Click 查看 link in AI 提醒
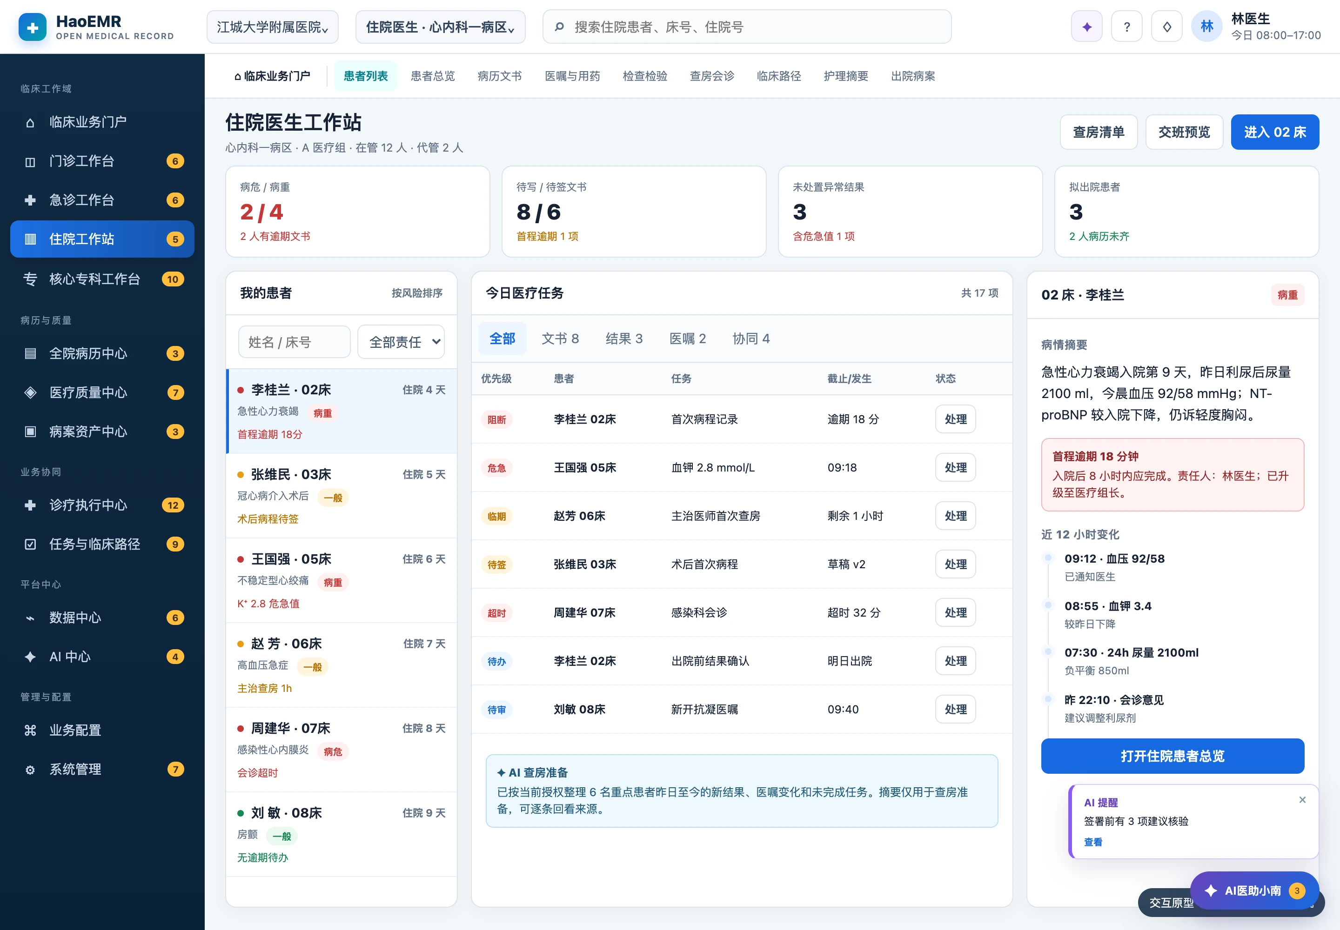1340x930 pixels. pyautogui.click(x=1093, y=842)
